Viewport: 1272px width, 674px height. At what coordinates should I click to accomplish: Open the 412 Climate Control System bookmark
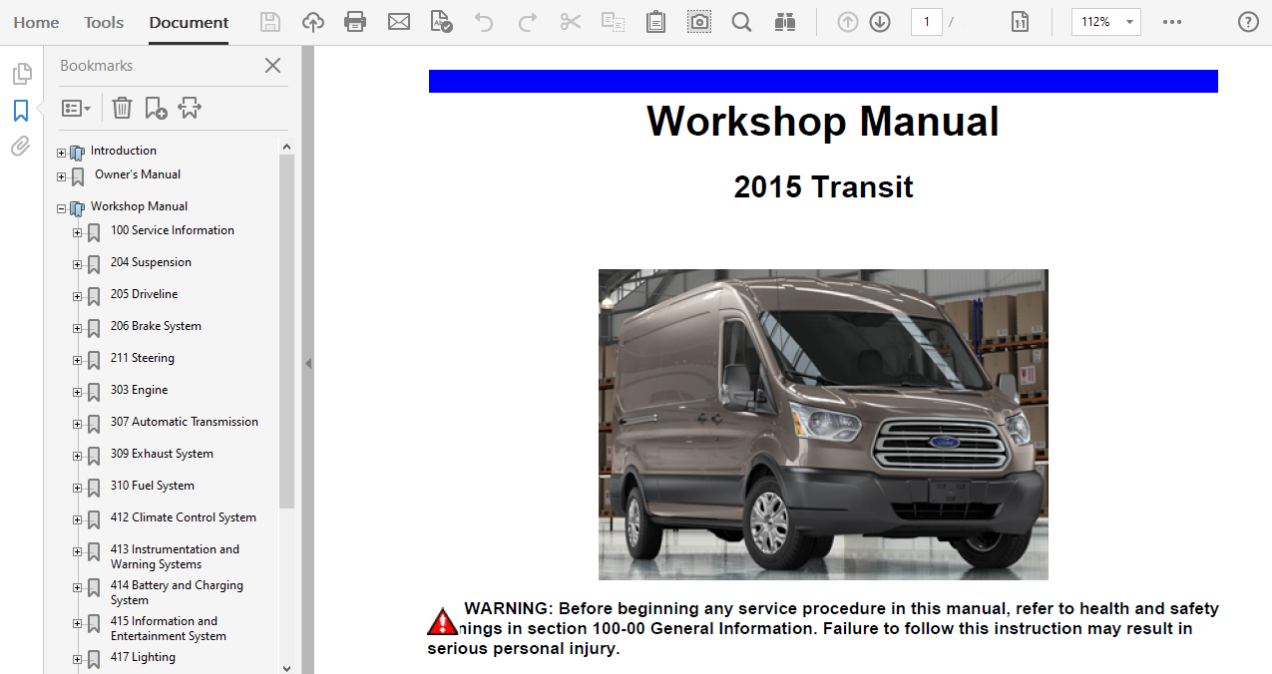click(x=184, y=517)
